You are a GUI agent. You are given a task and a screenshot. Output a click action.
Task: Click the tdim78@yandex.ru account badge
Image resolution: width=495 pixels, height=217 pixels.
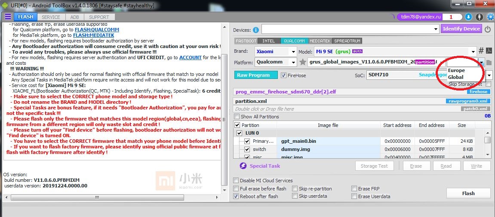(419, 17)
